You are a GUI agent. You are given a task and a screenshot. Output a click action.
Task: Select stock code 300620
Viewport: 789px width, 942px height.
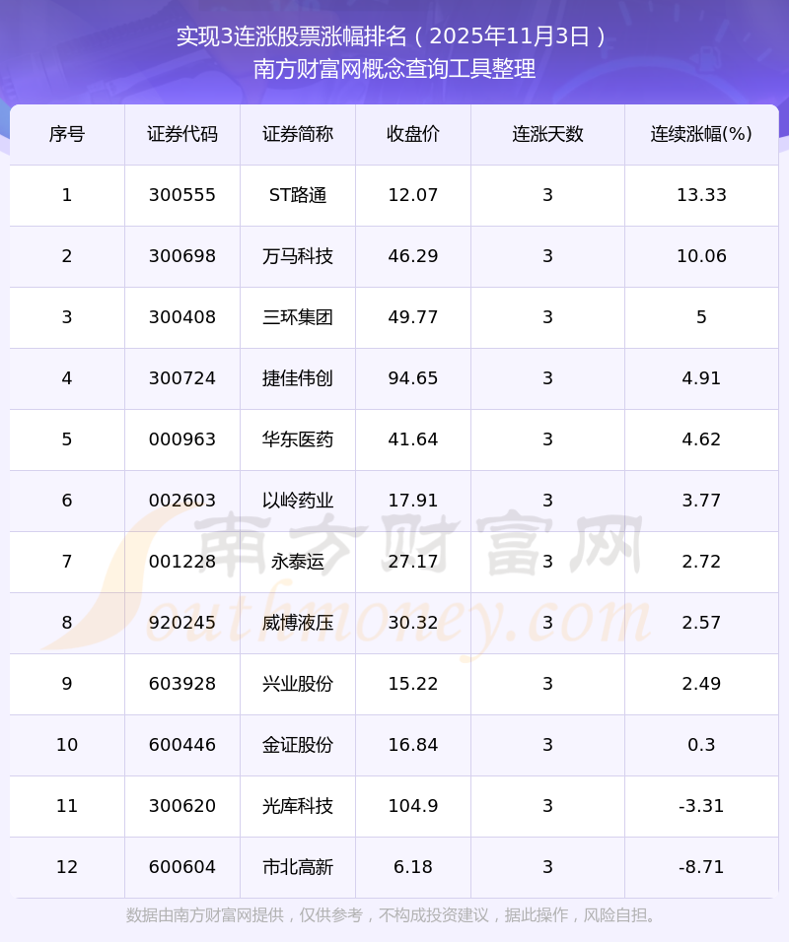[x=182, y=806]
